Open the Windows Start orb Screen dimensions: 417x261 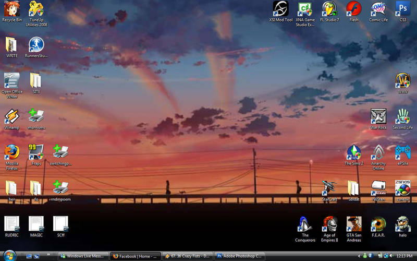coord(10,256)
